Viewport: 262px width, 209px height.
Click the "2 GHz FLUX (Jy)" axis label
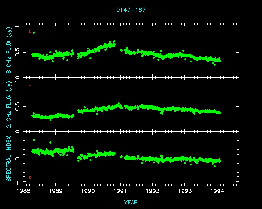pyautogui.click(x=9, y=105)
